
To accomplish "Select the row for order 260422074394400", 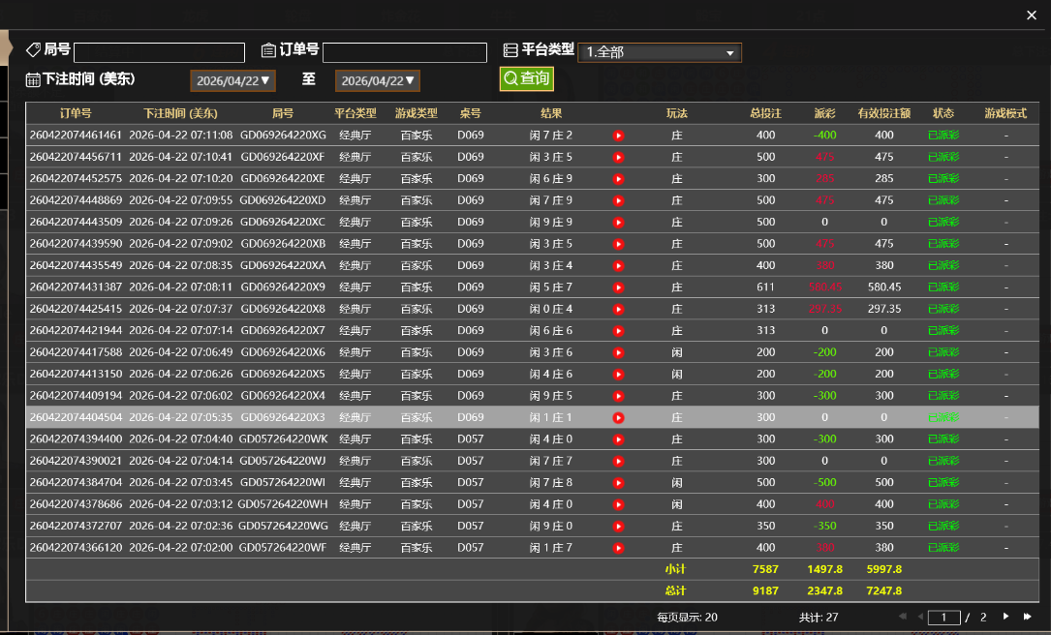I will coord(387,438).
